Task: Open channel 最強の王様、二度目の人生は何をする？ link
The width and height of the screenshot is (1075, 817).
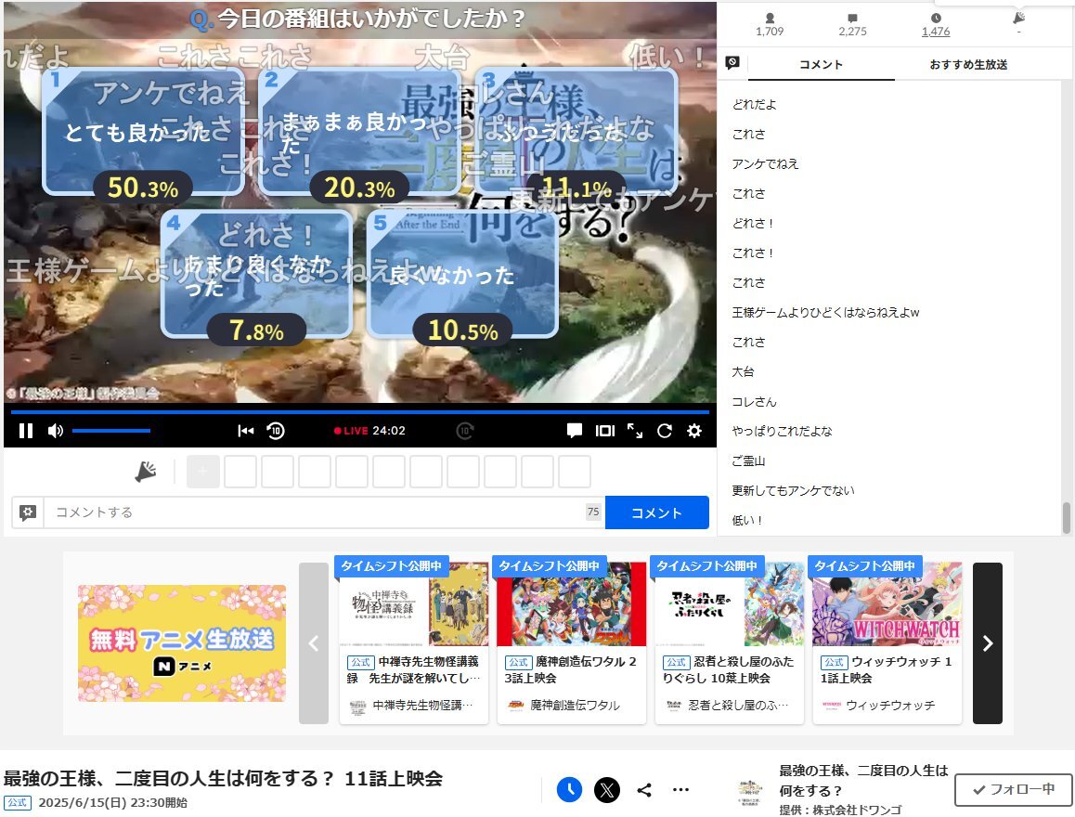Action: coord(863,780)
